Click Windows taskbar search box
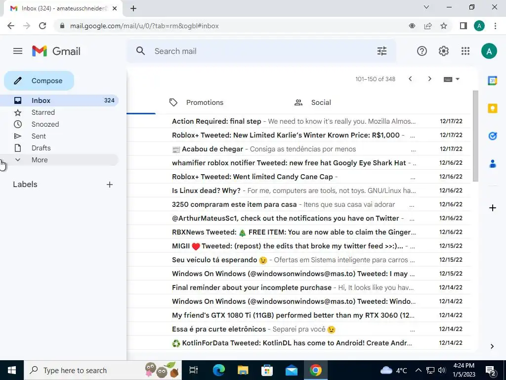The width and height of the screenshot is (506, 380). click(x=103, y=370)
